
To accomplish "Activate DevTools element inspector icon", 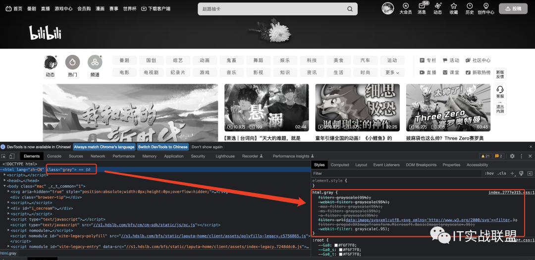I will point(4,156).
